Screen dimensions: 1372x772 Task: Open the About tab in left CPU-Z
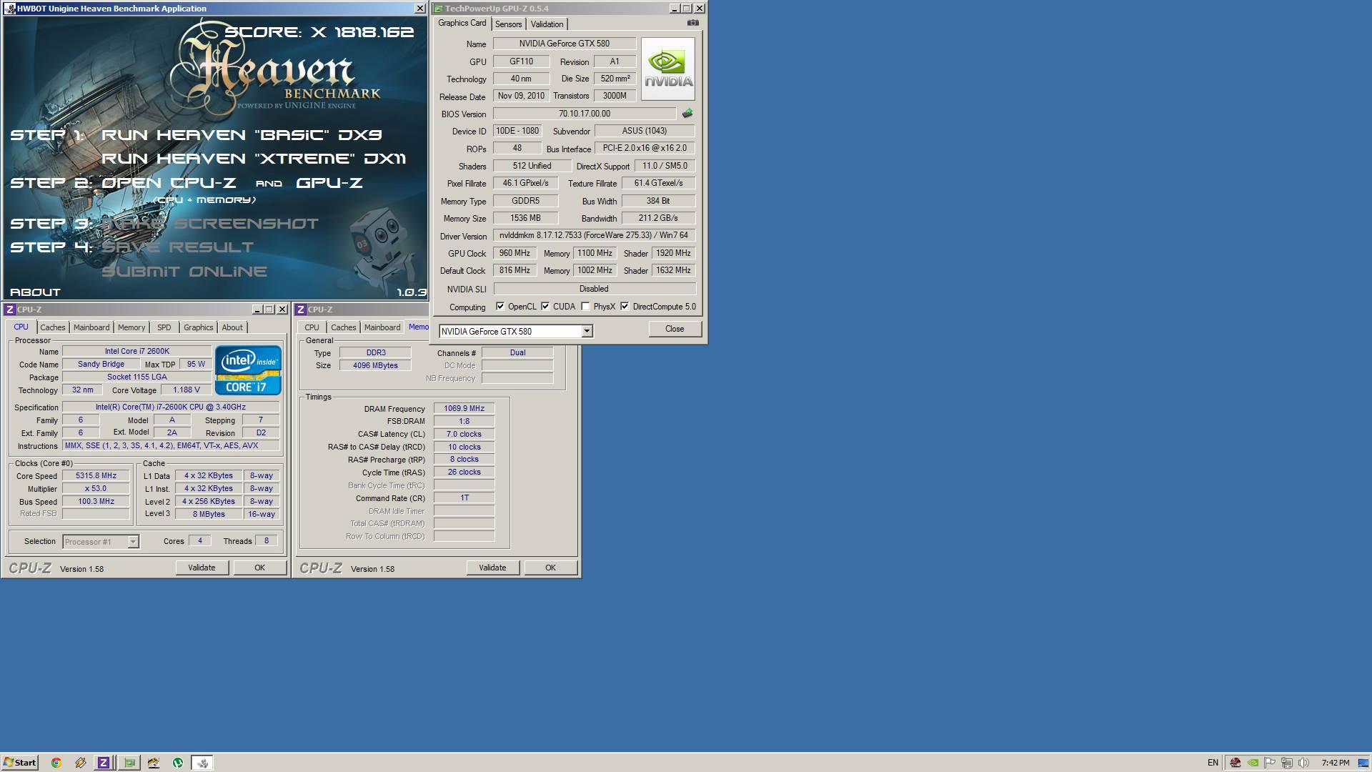[232, 327]
